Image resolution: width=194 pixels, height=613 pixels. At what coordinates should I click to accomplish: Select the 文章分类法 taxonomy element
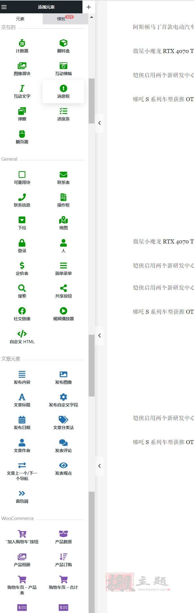pyautogui.click(x=64, y=423)
